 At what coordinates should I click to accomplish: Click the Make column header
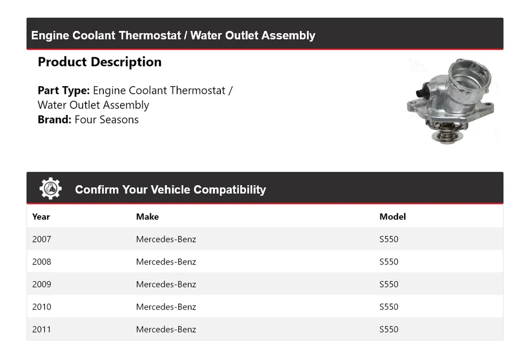(x=147, y=217)
